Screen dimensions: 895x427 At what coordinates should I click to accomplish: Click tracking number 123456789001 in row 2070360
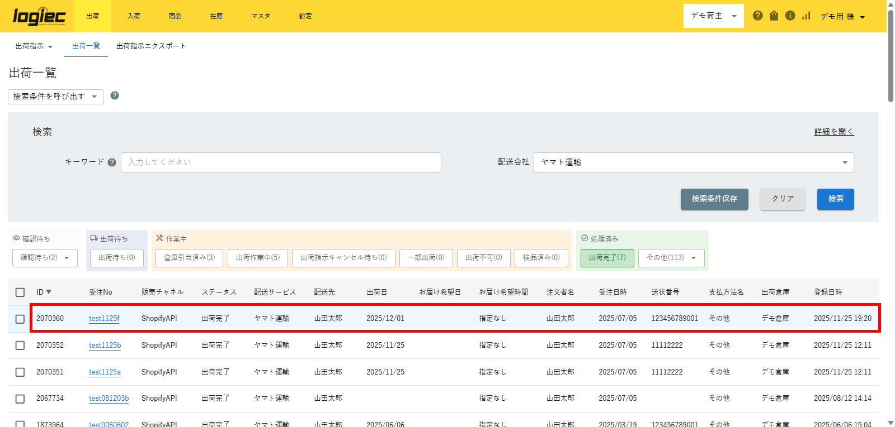675,319
